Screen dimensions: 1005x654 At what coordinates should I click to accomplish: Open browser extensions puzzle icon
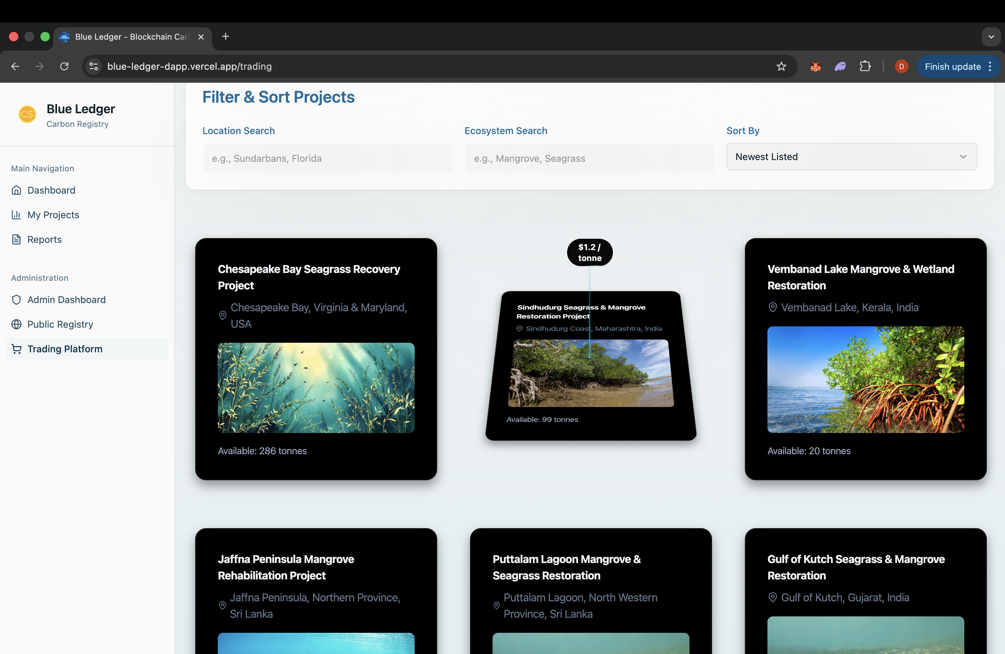point(865,66)
